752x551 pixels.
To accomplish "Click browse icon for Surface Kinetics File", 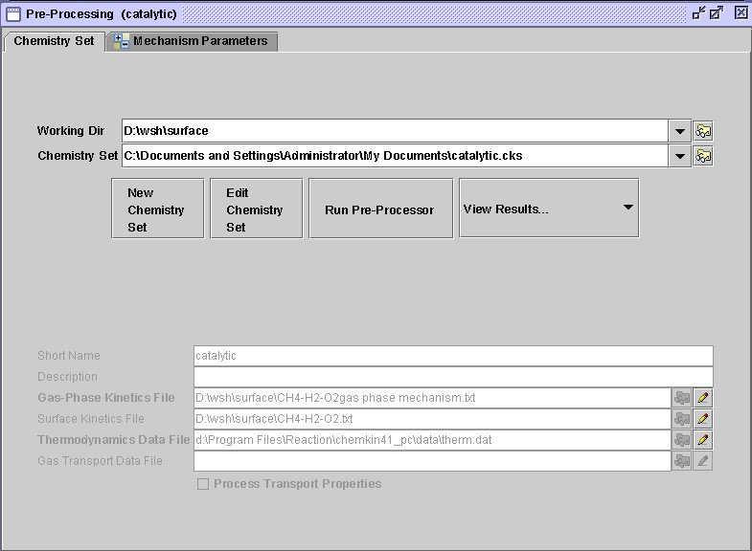I will tap(682, 419).
